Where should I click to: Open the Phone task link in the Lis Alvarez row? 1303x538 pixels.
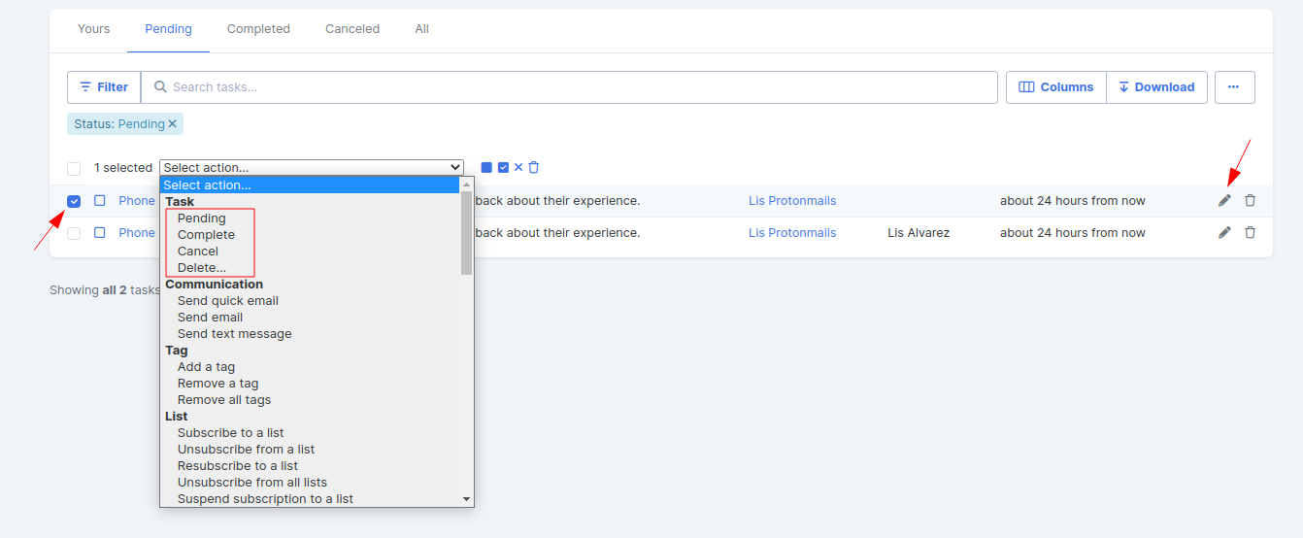(137, 232)
